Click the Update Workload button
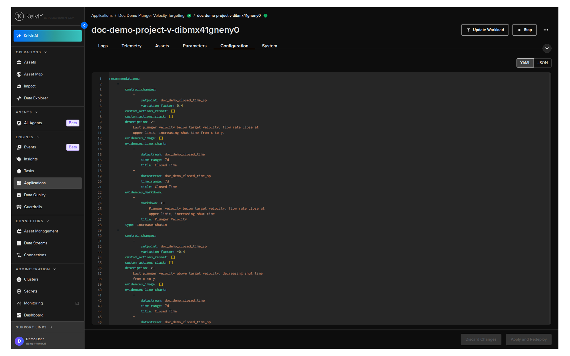The height and width of the screenshot is (356, 570). [484, 30]
